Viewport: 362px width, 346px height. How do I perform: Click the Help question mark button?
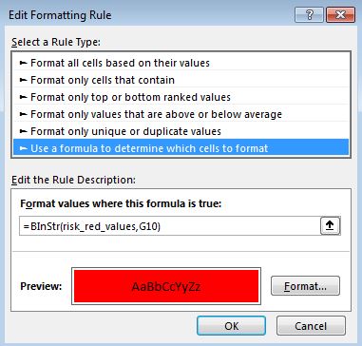click(309, 15)
